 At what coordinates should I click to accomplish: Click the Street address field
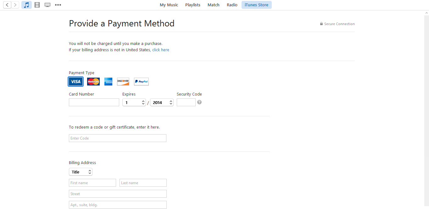(118, 194)
